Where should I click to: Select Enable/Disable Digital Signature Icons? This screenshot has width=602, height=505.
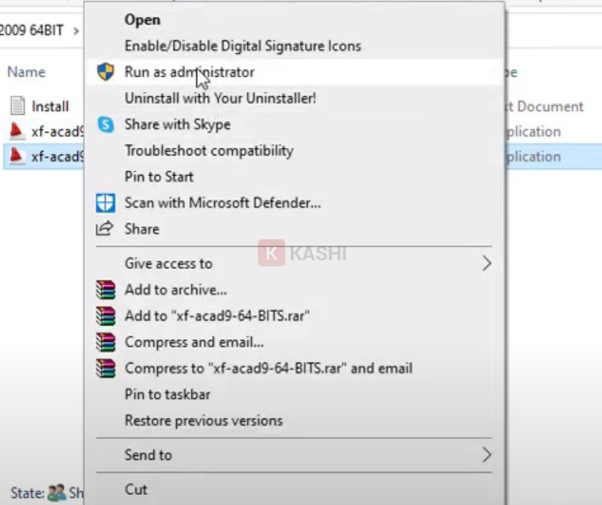click(x=243, y=46)
